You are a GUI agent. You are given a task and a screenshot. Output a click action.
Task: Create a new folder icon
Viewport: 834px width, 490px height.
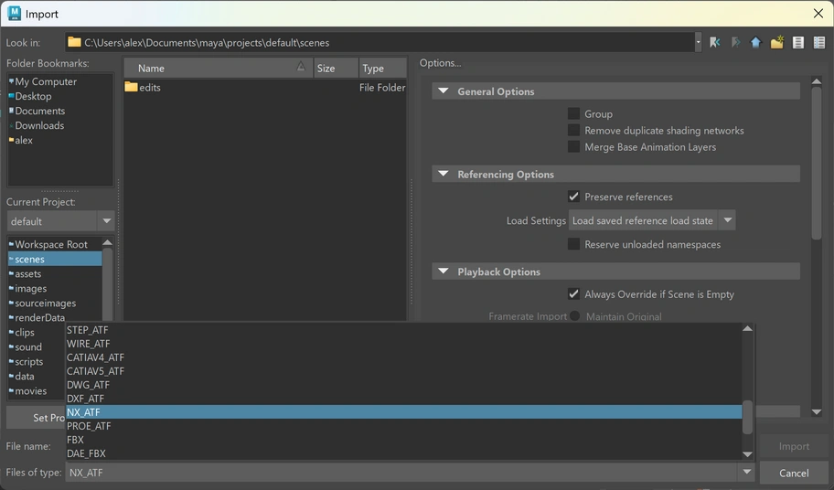coord(777,43)
